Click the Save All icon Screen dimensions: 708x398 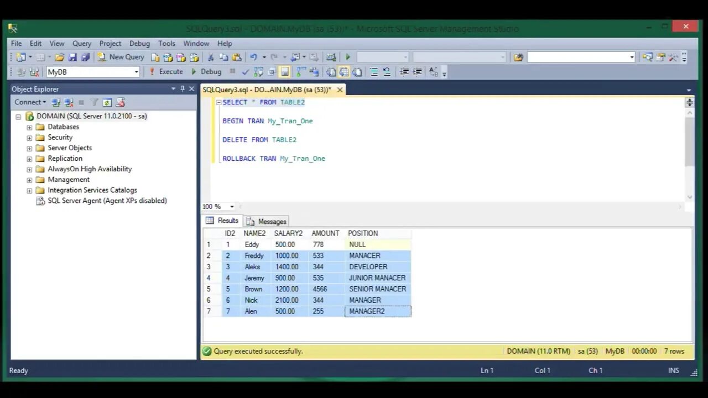pyautogui.click(x=85, y=57)
